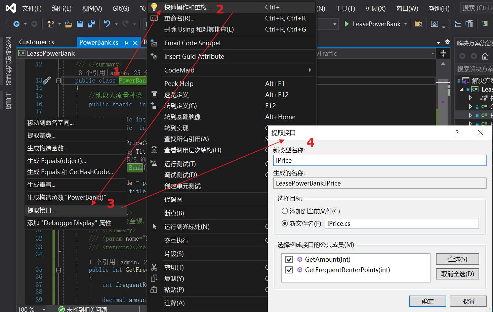Click the new item toolbar icon
The image size is (493, 312).
50,24
